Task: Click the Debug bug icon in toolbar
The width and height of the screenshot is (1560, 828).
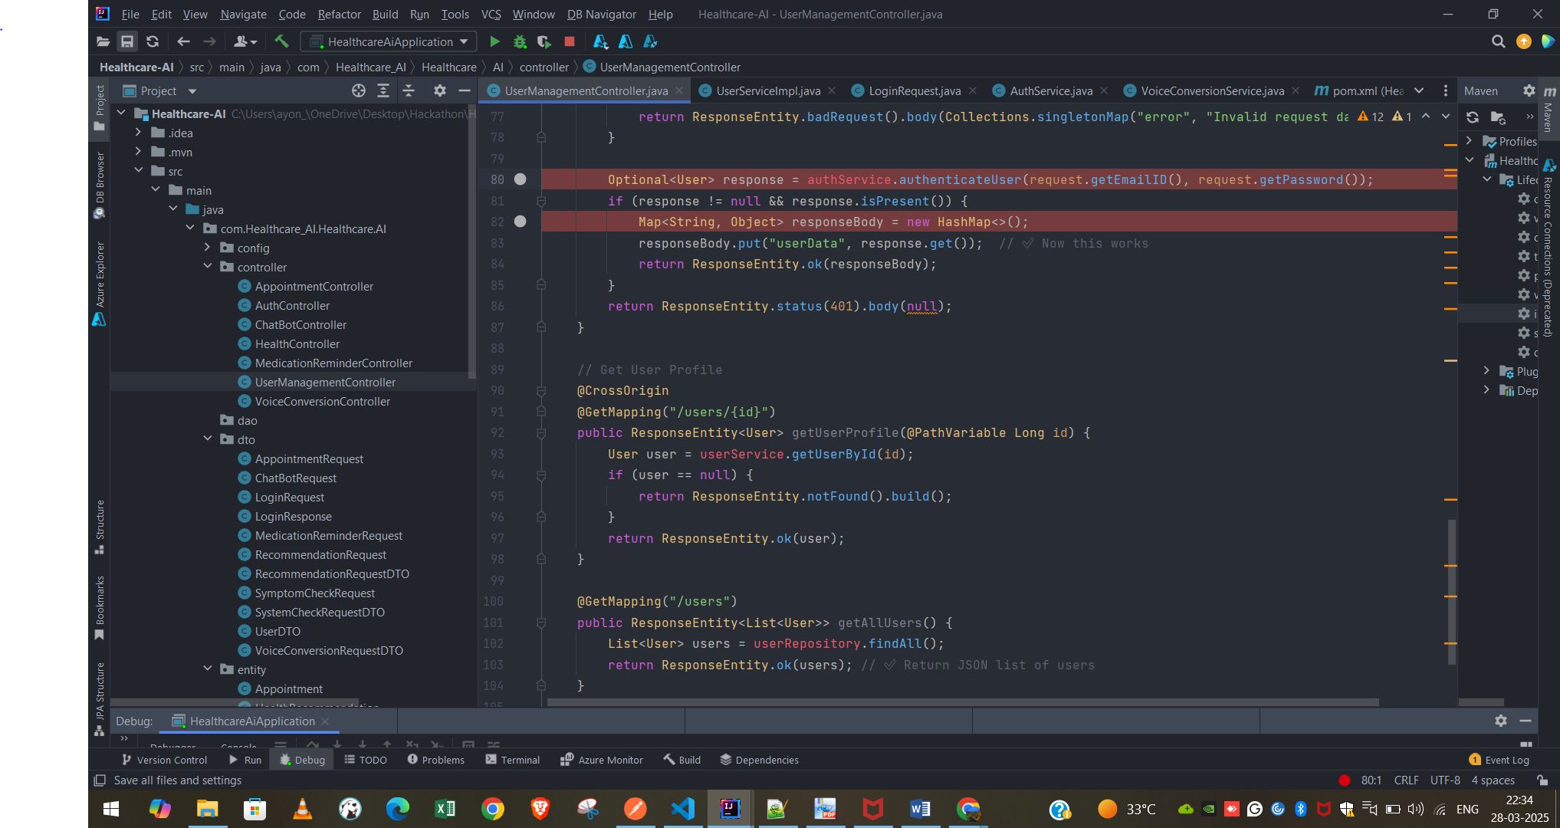Action: tap(520, 41)
